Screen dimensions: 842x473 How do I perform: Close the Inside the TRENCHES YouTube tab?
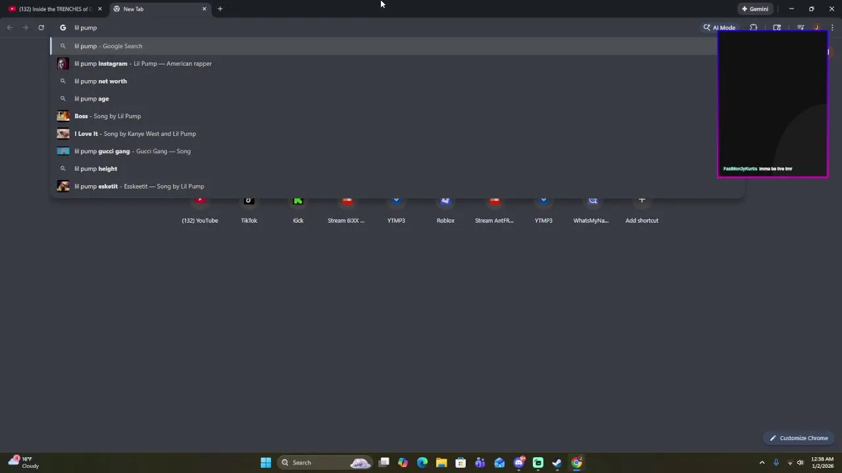(100, 9)
